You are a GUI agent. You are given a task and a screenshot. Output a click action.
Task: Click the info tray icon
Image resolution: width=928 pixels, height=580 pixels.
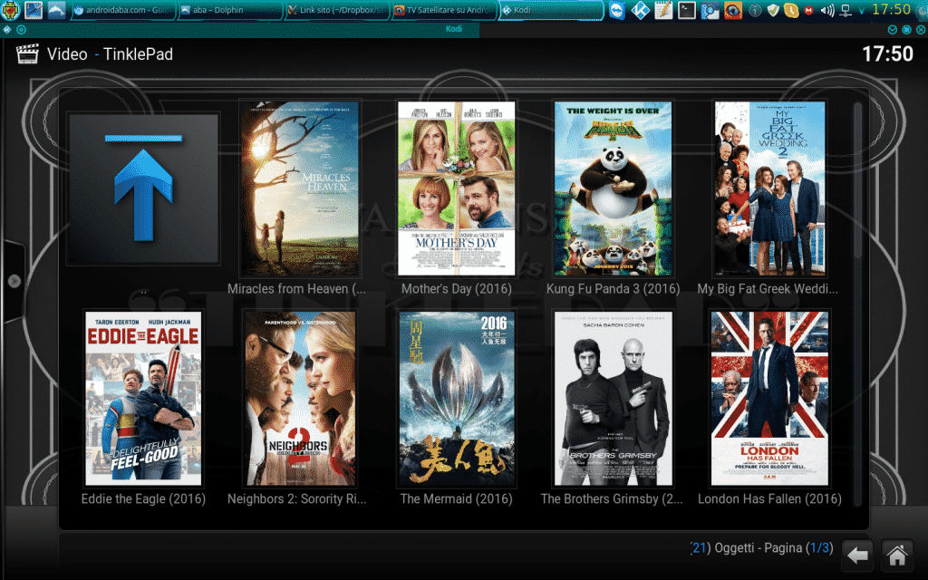[755, 11]
